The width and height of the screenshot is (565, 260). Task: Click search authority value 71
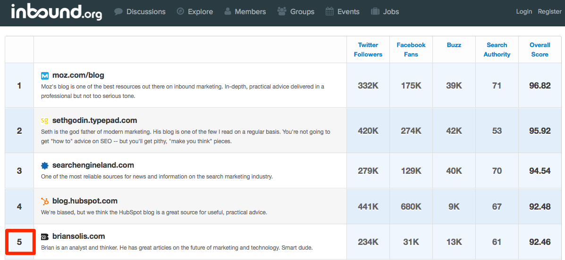pyautogui.click(x=497, y=86)
